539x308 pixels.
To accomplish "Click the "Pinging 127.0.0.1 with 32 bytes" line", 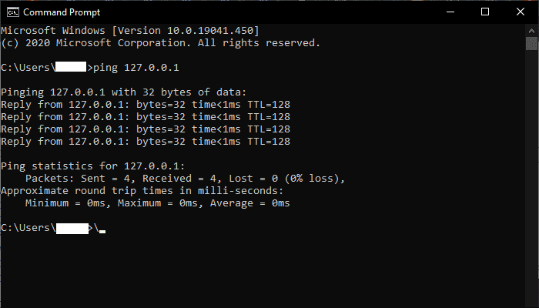I will tap(124, 92).
